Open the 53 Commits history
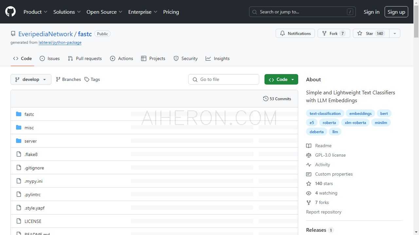Viewport: 419px width, 235px height. coord(277,99)
